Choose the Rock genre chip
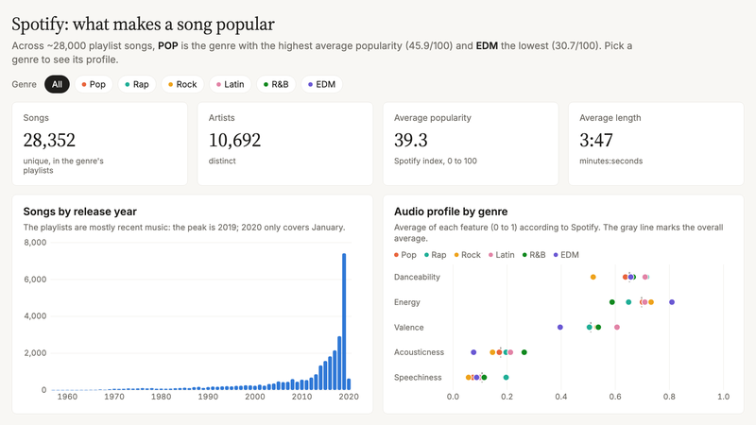 (182, 84)
